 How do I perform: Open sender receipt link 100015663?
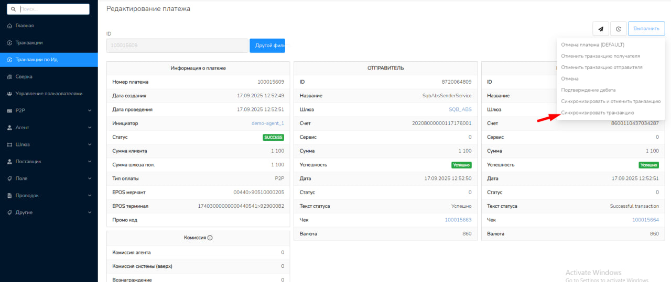tap(458, 220)
